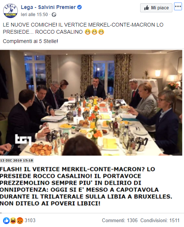This screenshot has height=227, width=184.
Task: Click the grinning emojis in the post text
Action: [x=94, y=32]
